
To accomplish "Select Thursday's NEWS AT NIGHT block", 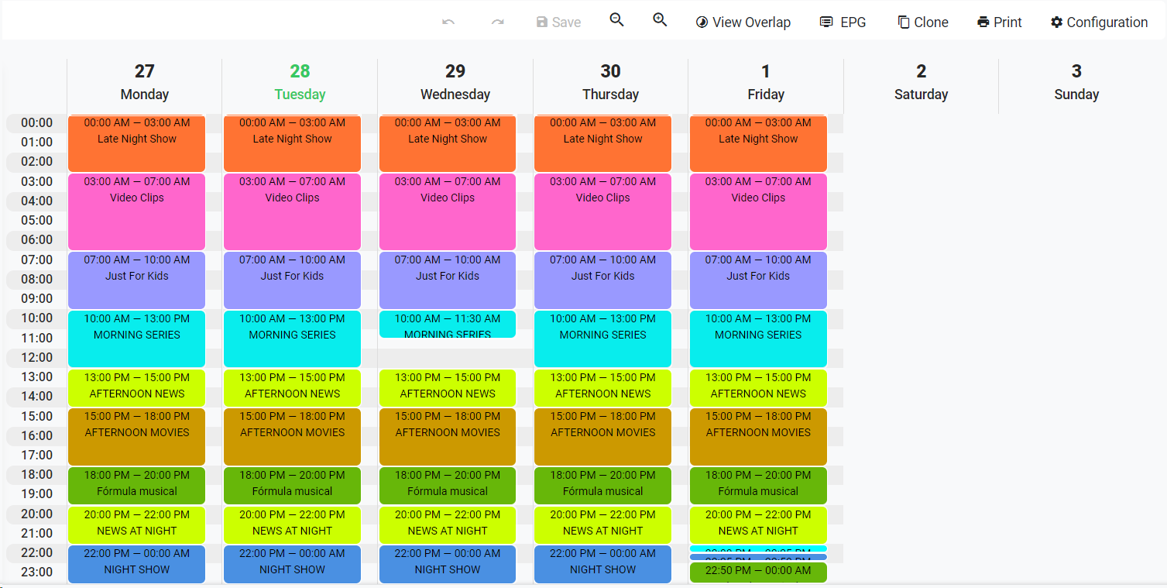I will click(602, 524).
